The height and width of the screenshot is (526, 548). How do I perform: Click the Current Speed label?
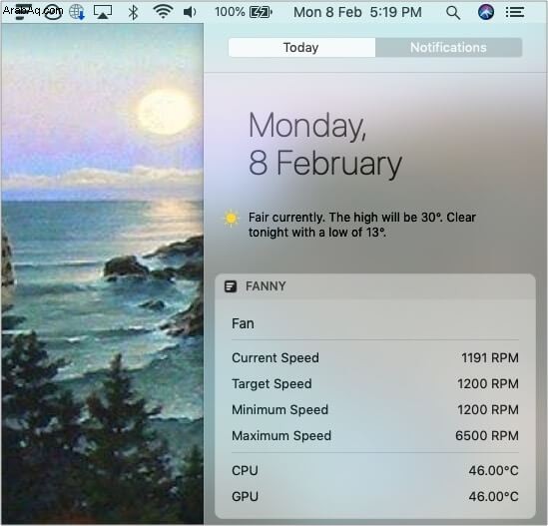click(x=275, y=358)
